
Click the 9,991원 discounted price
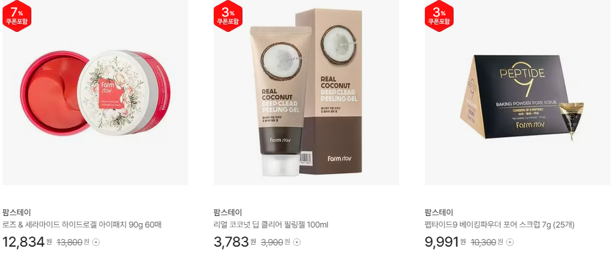[445, 242]
